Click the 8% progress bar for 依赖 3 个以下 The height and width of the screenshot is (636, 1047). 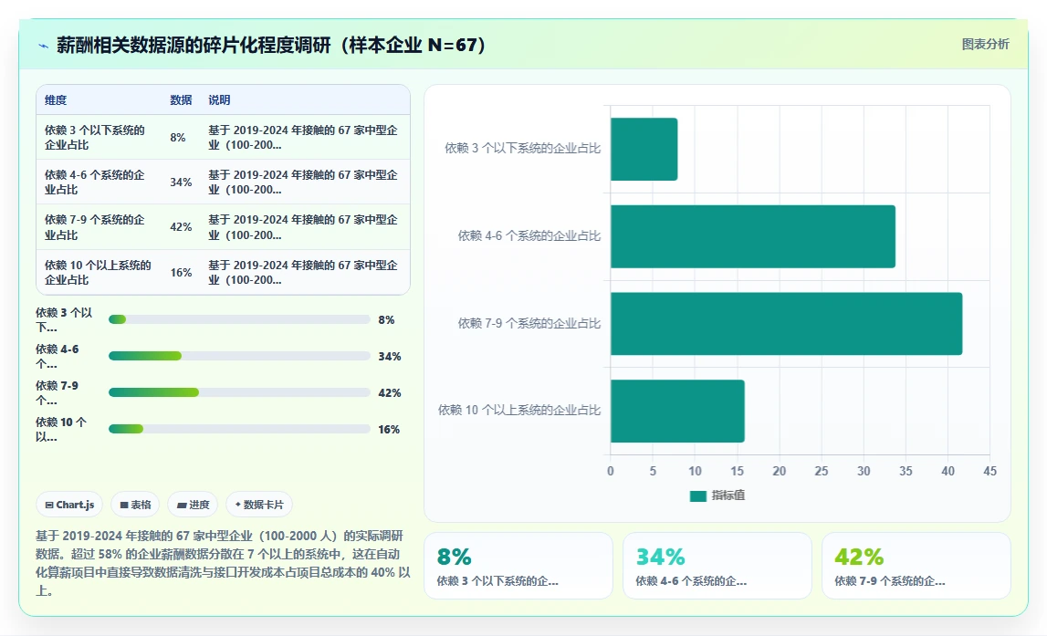click(x=239, y=319)
